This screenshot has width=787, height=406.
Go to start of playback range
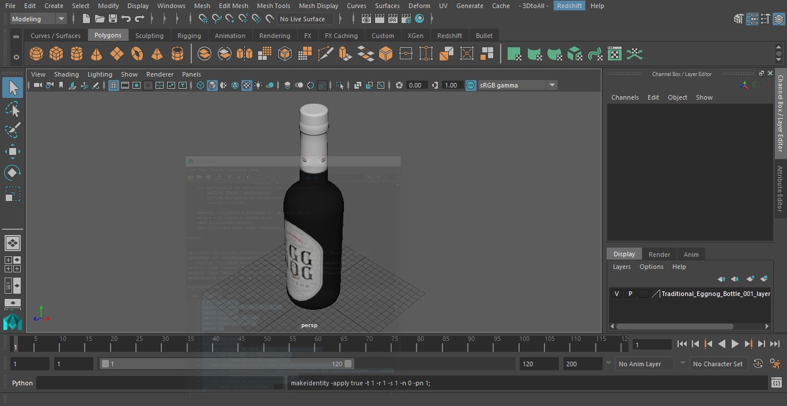(x=682, y=344)
